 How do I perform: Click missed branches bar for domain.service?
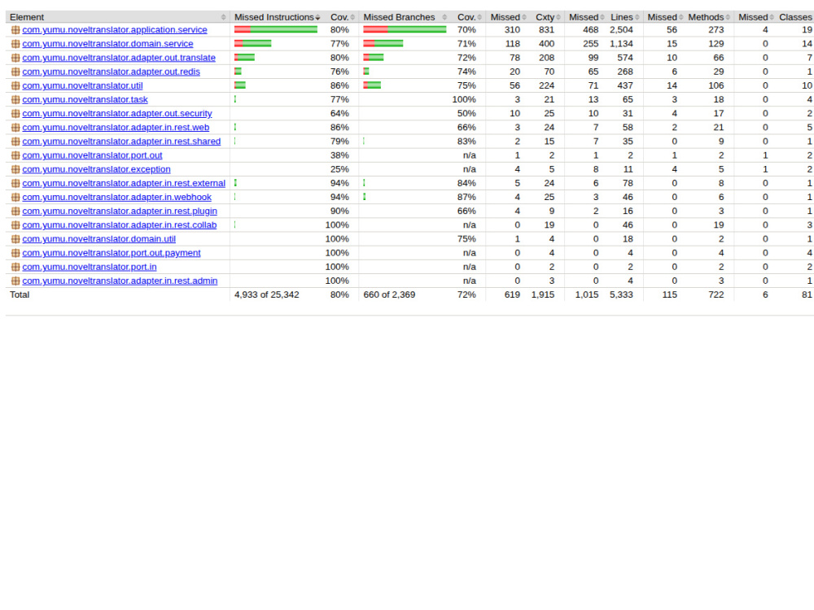point(383,44)
